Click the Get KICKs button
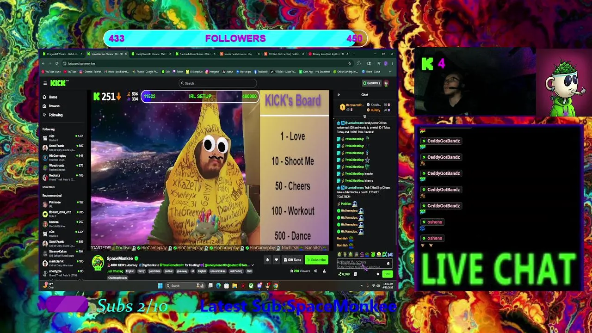This screenshot has width=592, height=333. [x=371, y=83]
